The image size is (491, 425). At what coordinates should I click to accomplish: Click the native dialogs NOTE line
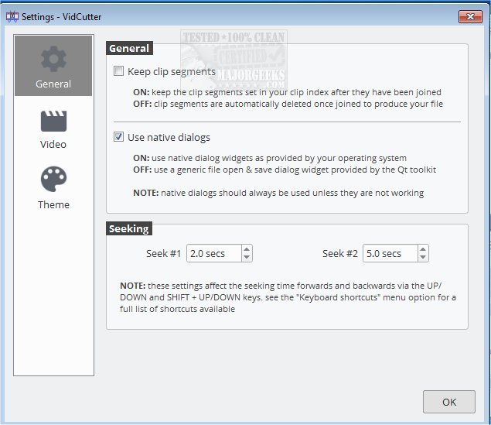[x=278, y=193]
